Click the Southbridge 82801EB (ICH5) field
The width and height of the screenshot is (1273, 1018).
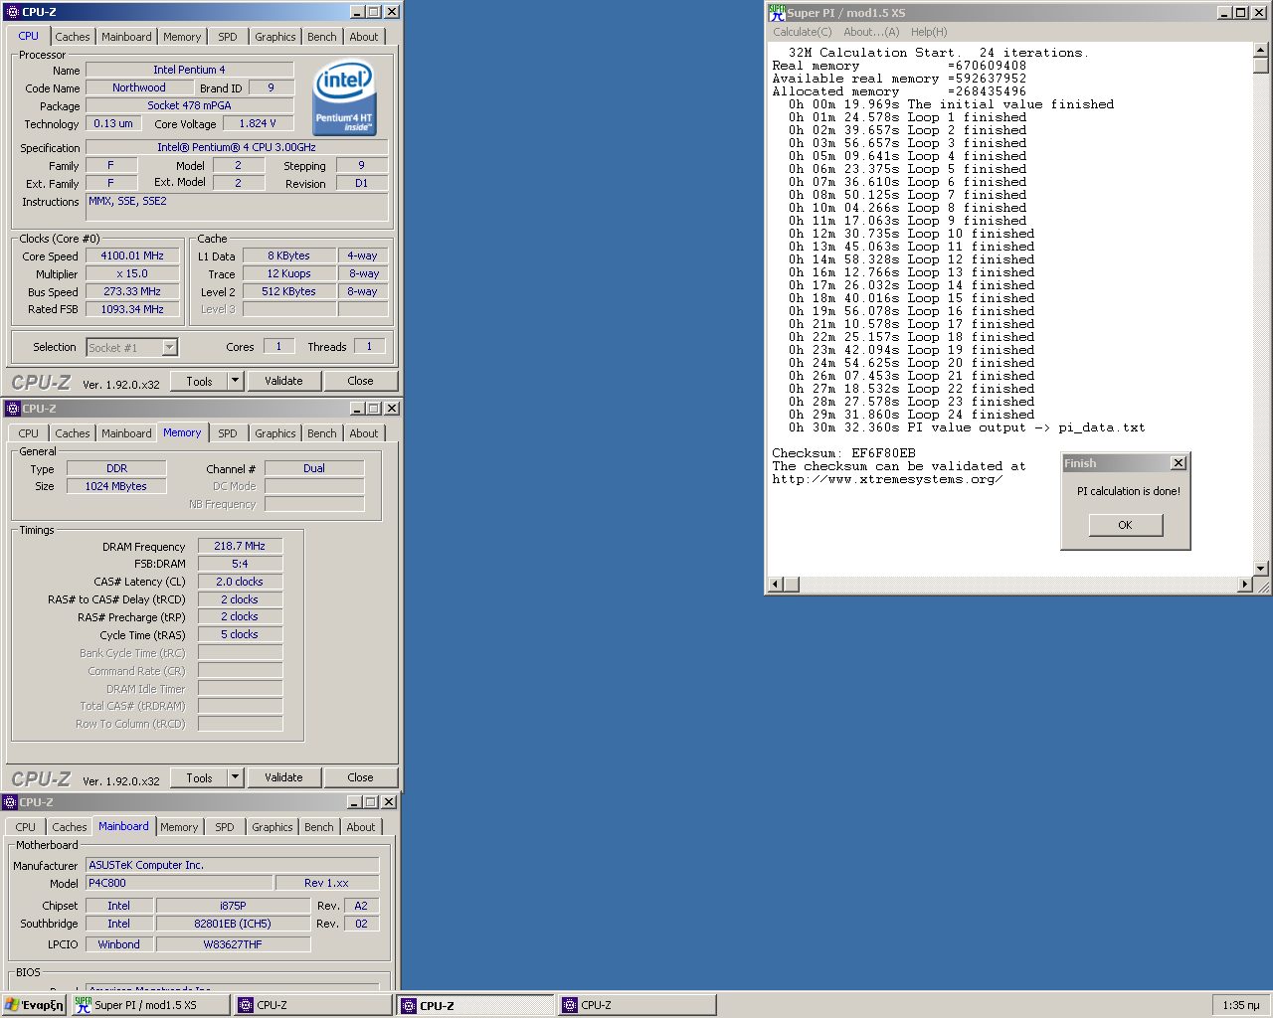click(x=233, y=924)
